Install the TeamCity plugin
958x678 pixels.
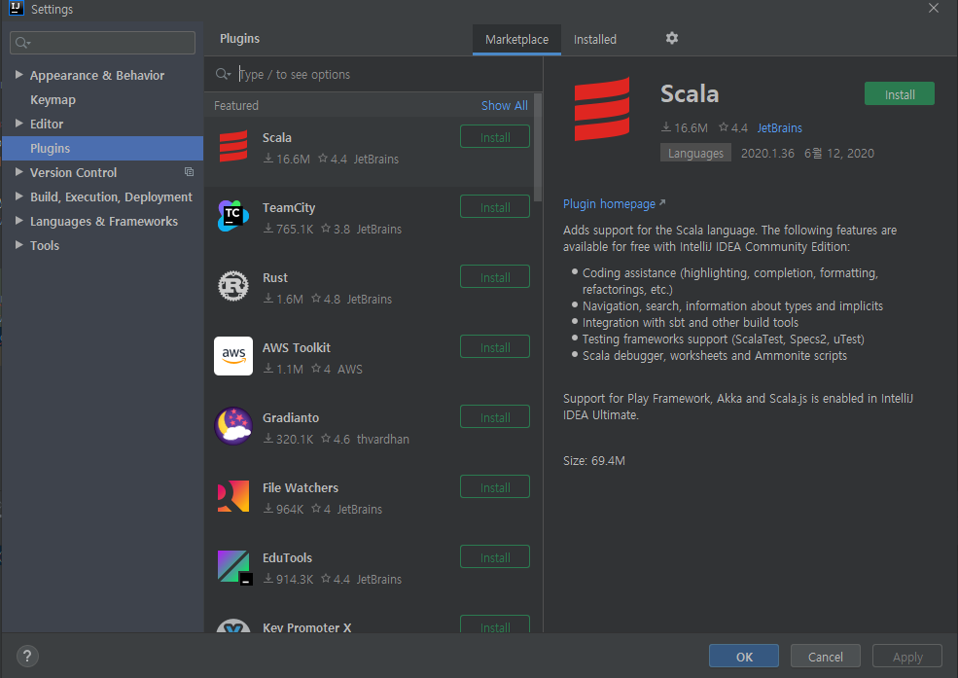pos(495,207)
